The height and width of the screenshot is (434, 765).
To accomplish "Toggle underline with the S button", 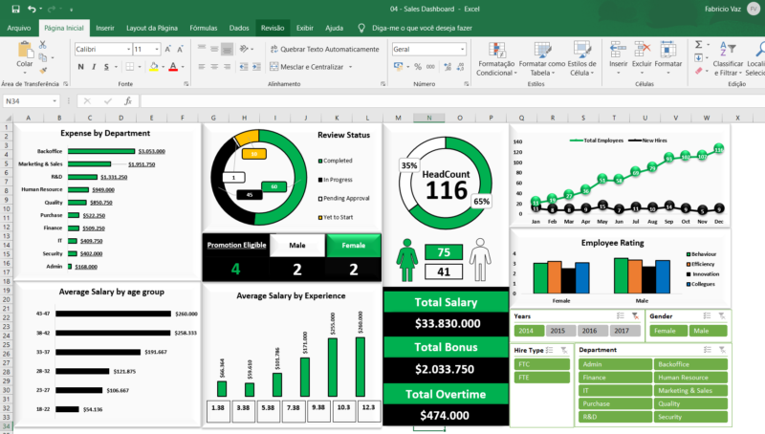I will point(106,67).
